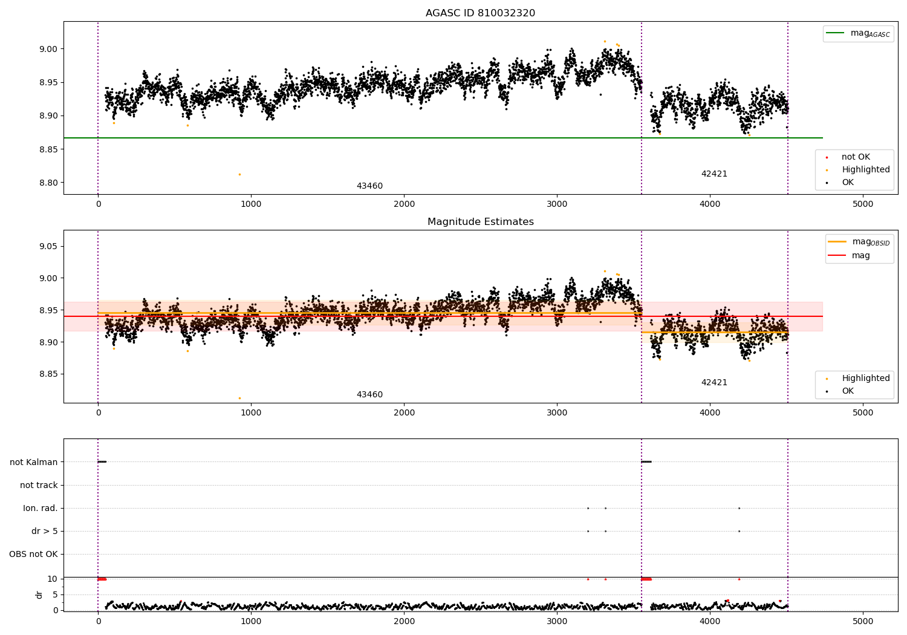
Task: Click the 8.80 tick label in top plot
Action: coord(48,183)
